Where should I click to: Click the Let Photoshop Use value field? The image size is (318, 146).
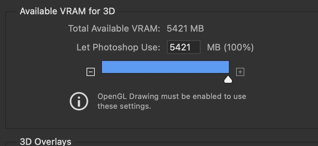184,47
